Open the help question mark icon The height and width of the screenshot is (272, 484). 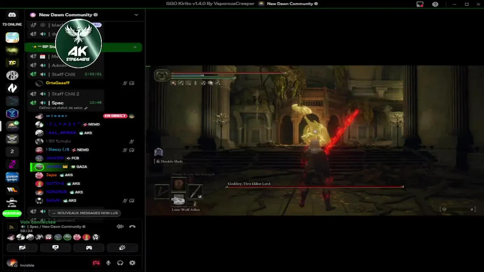[x=435, y=4]
